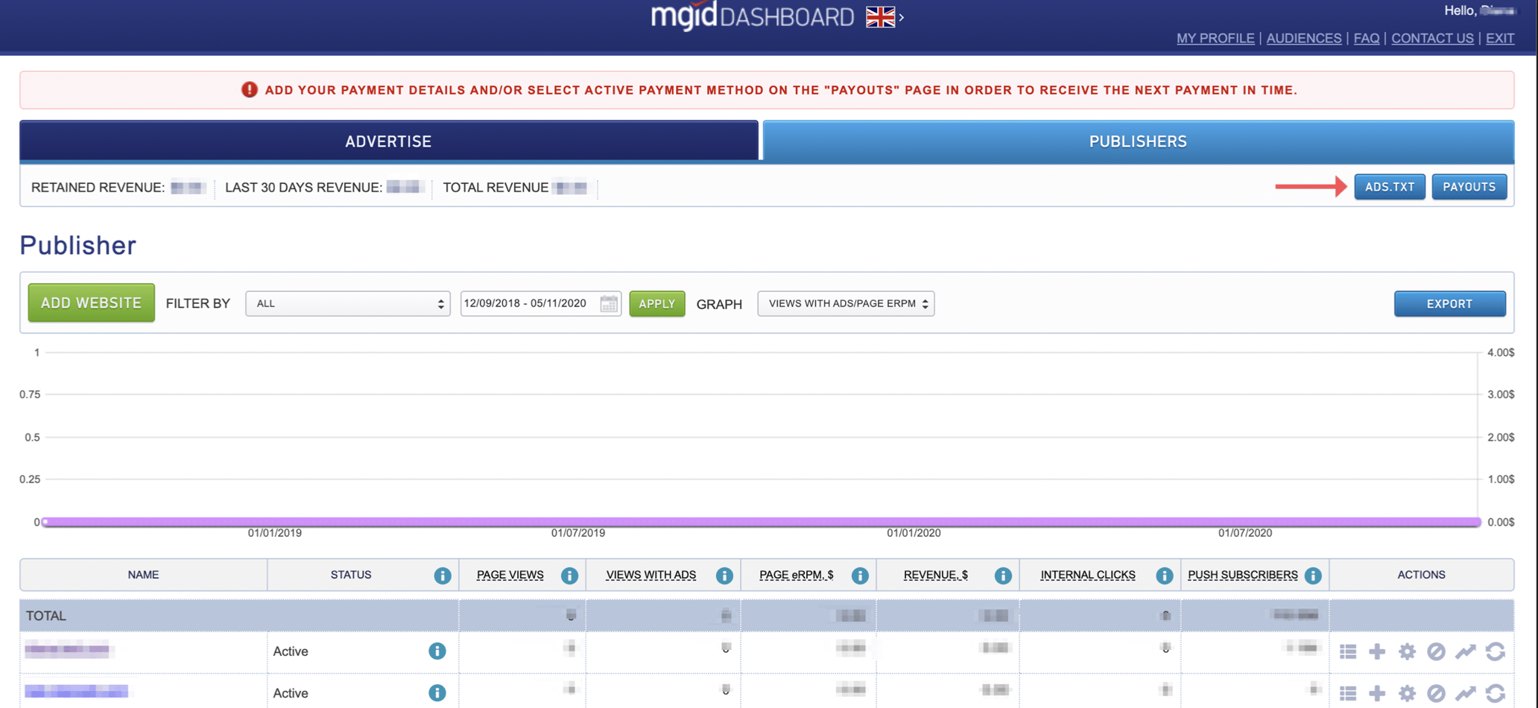
Task: Change the GRAPH metric dropdown selection
Action: [846, 303]
